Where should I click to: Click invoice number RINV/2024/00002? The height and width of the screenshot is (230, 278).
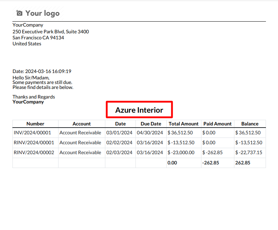(x=34, y=152)
